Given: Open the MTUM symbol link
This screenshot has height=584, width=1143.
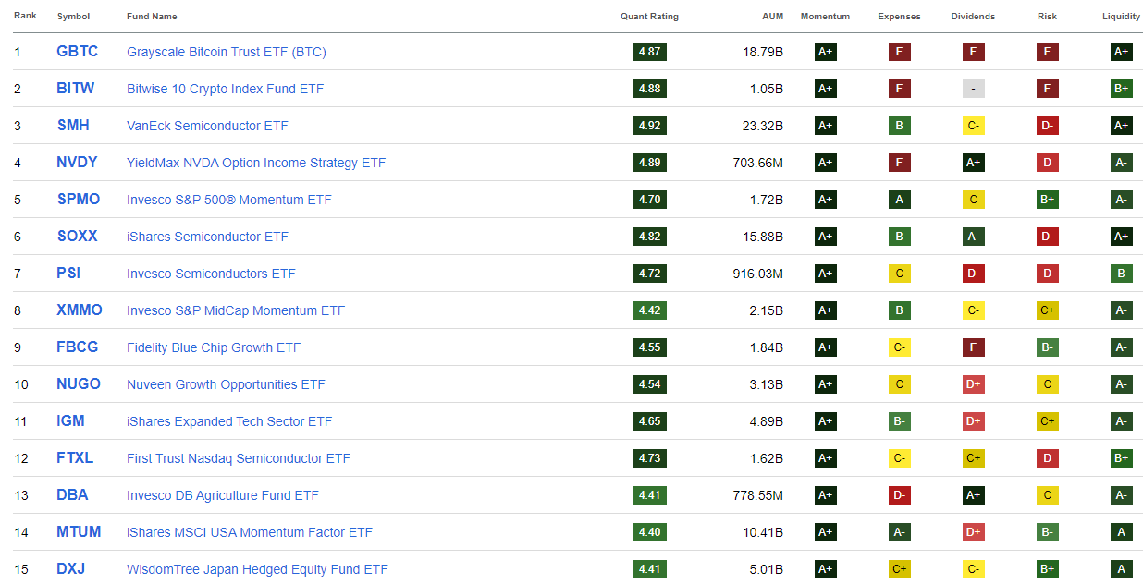Looking at the screenshot, I should point(79,532).
